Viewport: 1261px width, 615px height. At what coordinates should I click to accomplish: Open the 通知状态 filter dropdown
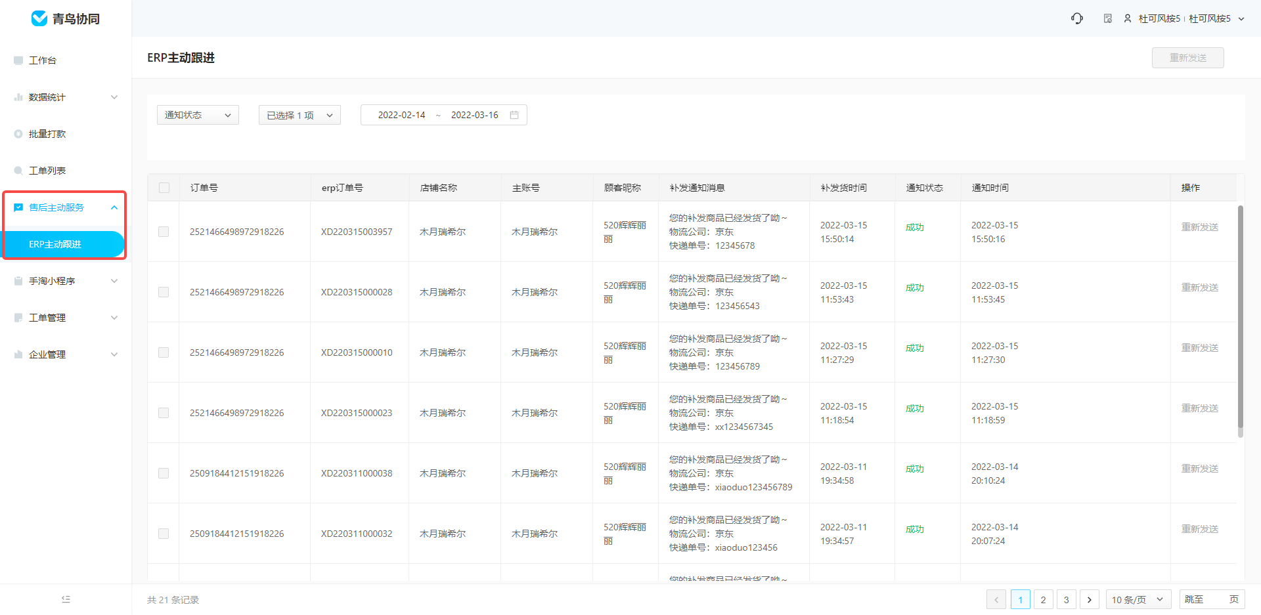pos(198,115)
